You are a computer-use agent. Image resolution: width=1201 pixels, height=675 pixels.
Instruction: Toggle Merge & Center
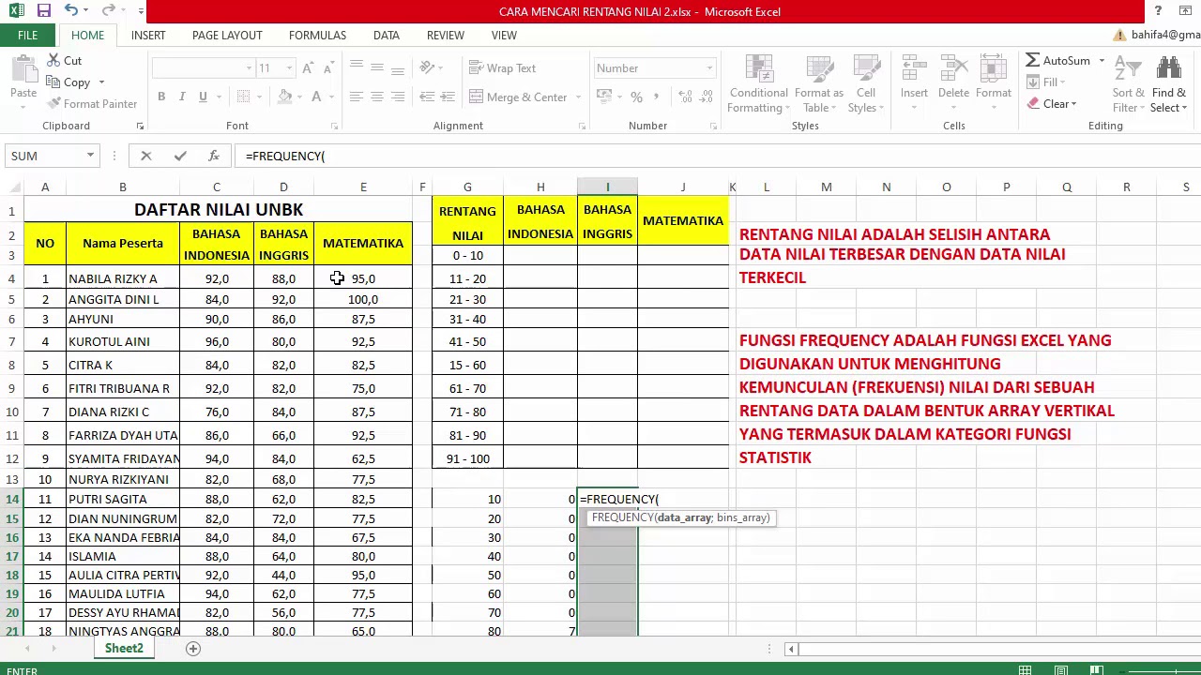[518, 97]
